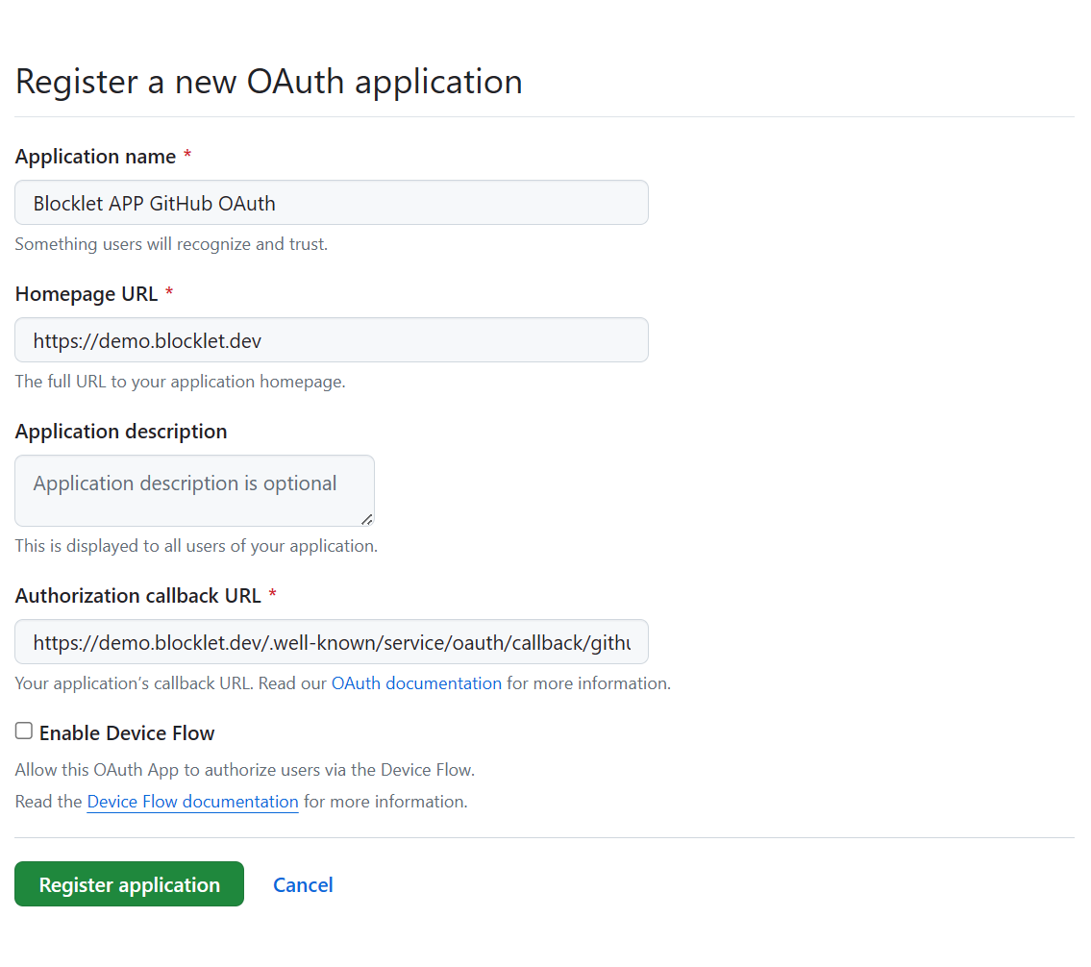Click the "Register a new OAuth application" heading

click(x=269, y=82)
